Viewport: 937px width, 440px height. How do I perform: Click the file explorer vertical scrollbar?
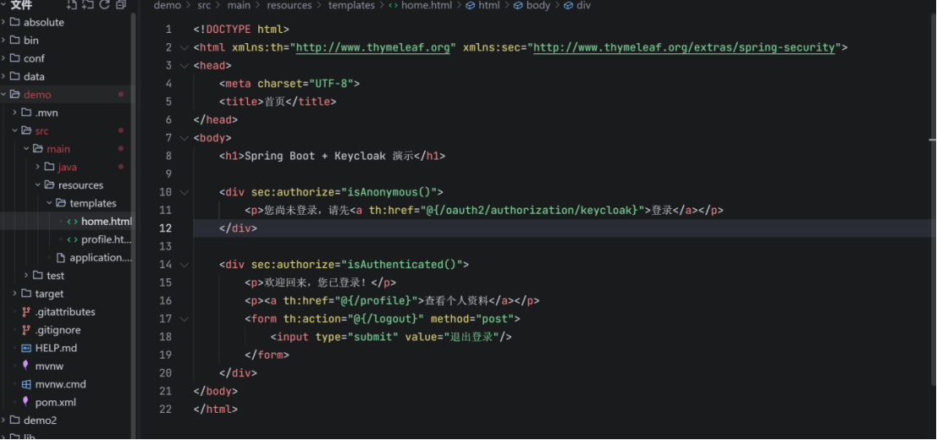pyautogui.click(x=134, y=227)
